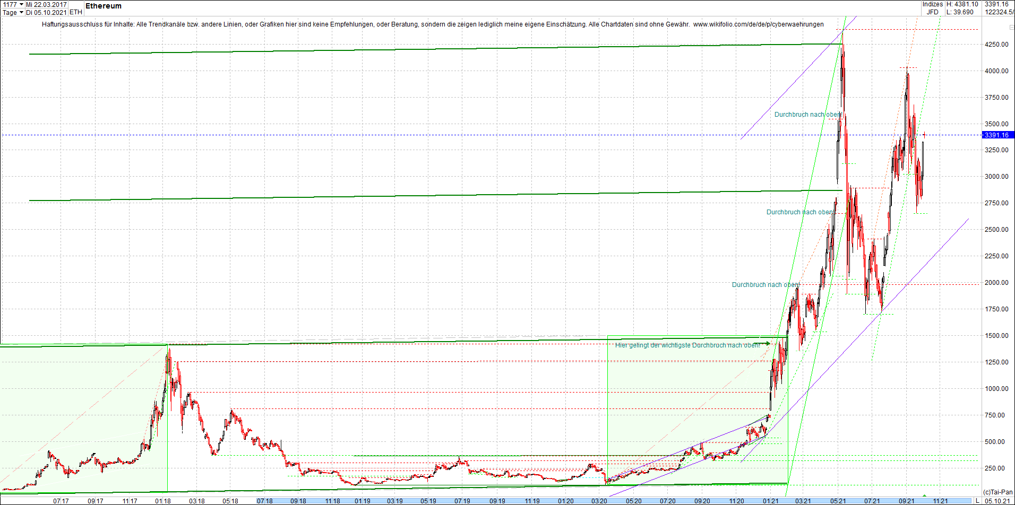The image size is (1015, 505).
Task: Click the green breakout arrow beside the annotation text
Action: (x=768, y=343)
